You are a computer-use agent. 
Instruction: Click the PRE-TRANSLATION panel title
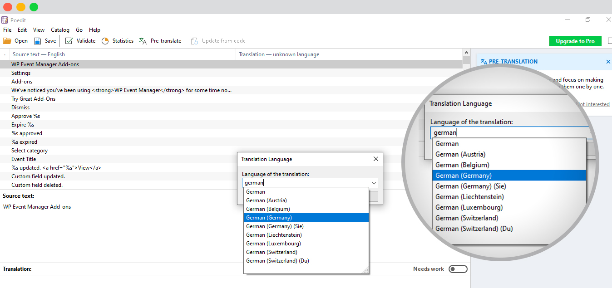tap(513, 62)
